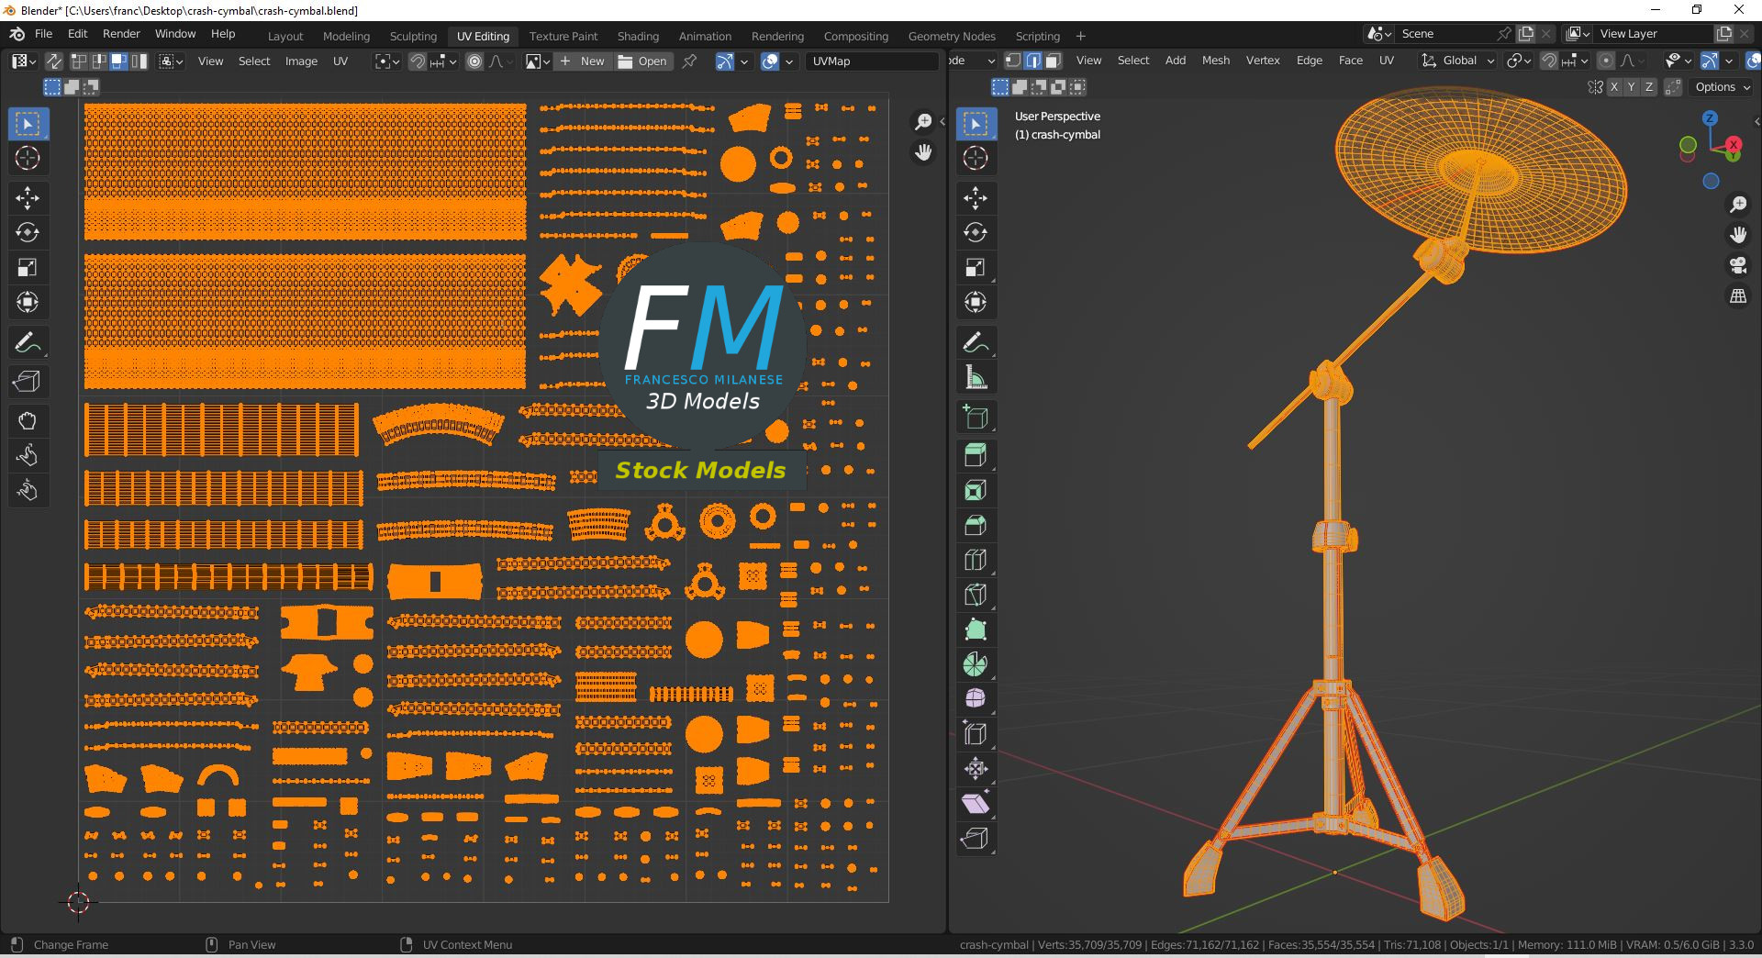The image size is (1762, 958).
Task: Pin the image in UV editor header
Action: tap(689, 61)
